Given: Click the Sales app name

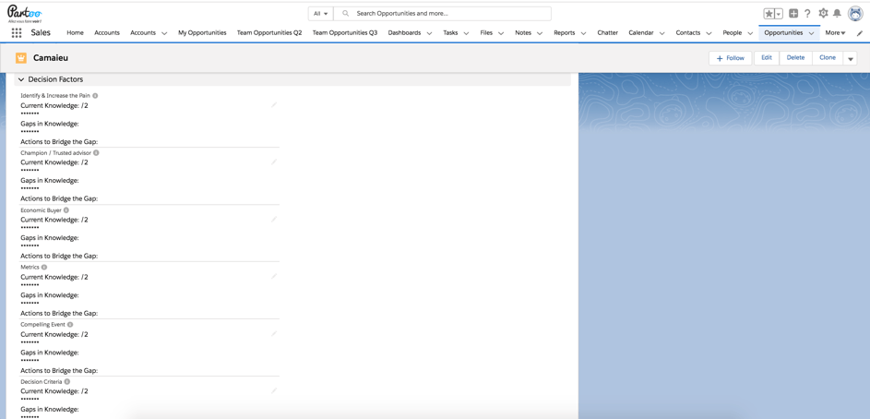Looking at the screenshot, I should tap(41, 32).
